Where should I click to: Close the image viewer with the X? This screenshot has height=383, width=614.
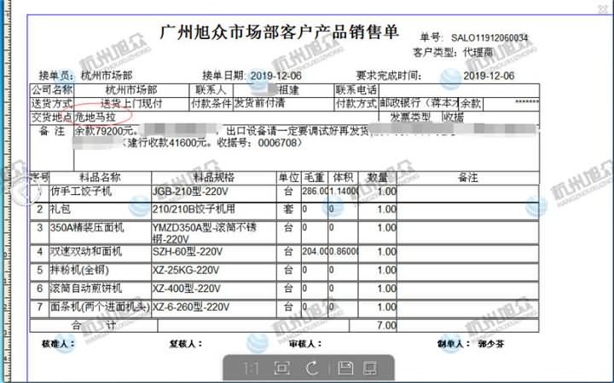[x=601, y=9]
